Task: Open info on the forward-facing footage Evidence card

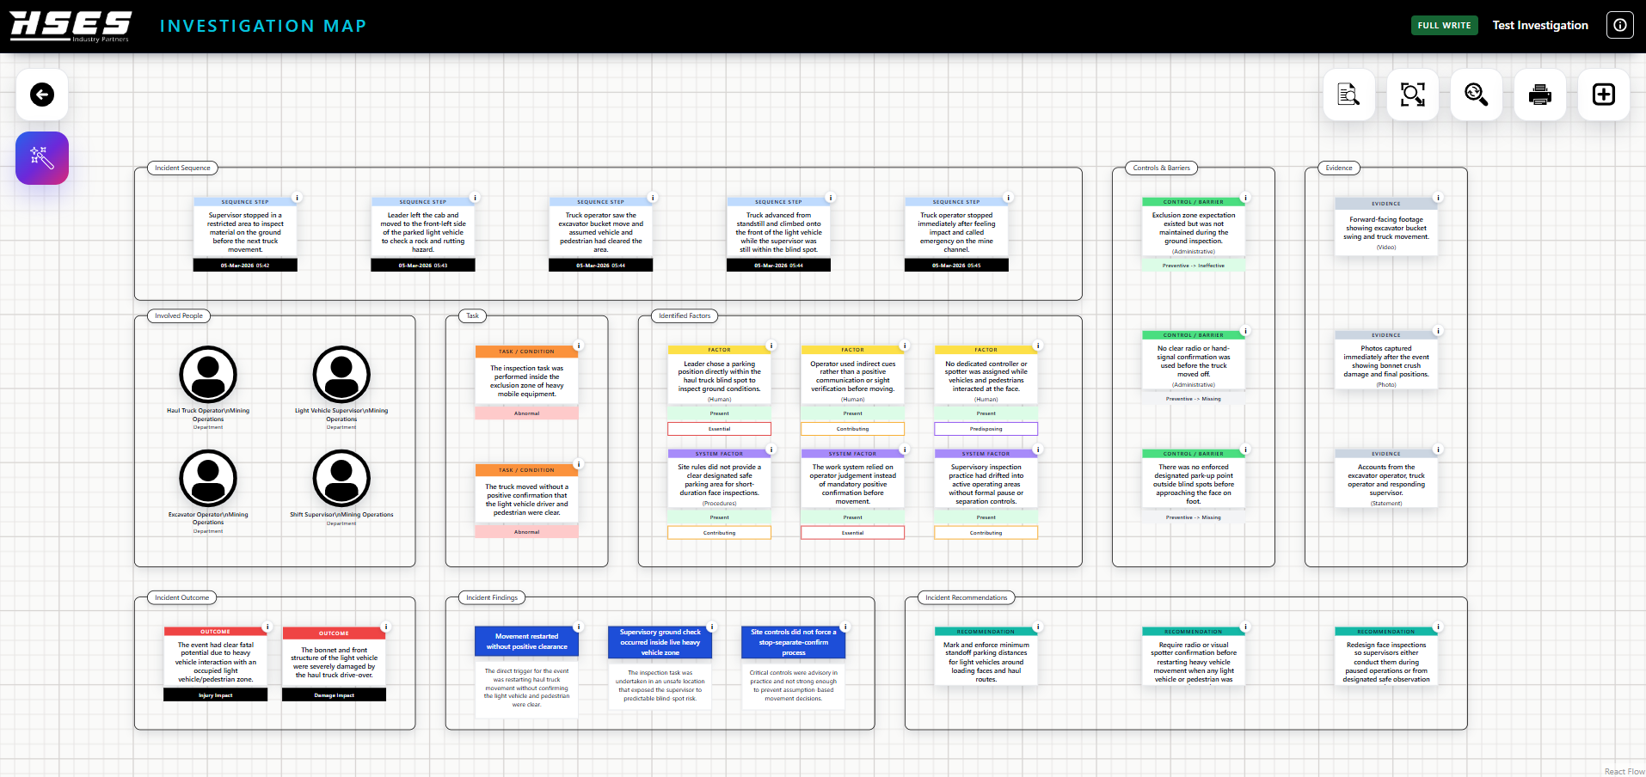Action: click(1438, 199)
